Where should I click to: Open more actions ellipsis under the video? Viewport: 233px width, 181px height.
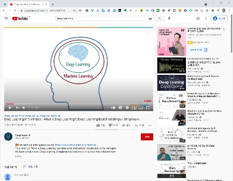pyautogui.click(x=150, y=125)
